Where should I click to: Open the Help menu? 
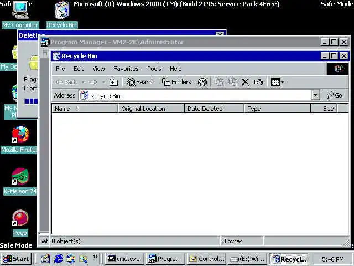coord(176,69)
